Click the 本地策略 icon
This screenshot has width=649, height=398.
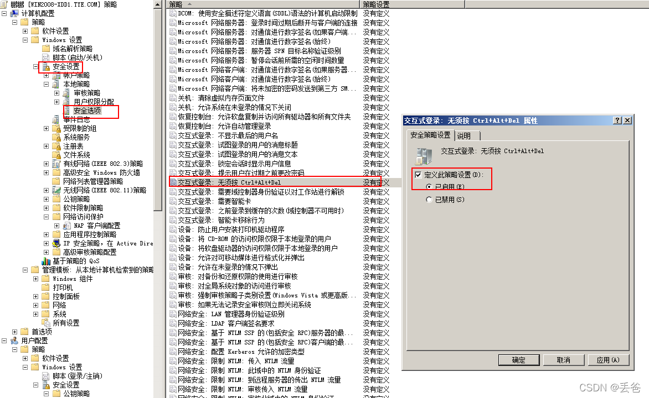pyautogui.click(x=56, y=85)
